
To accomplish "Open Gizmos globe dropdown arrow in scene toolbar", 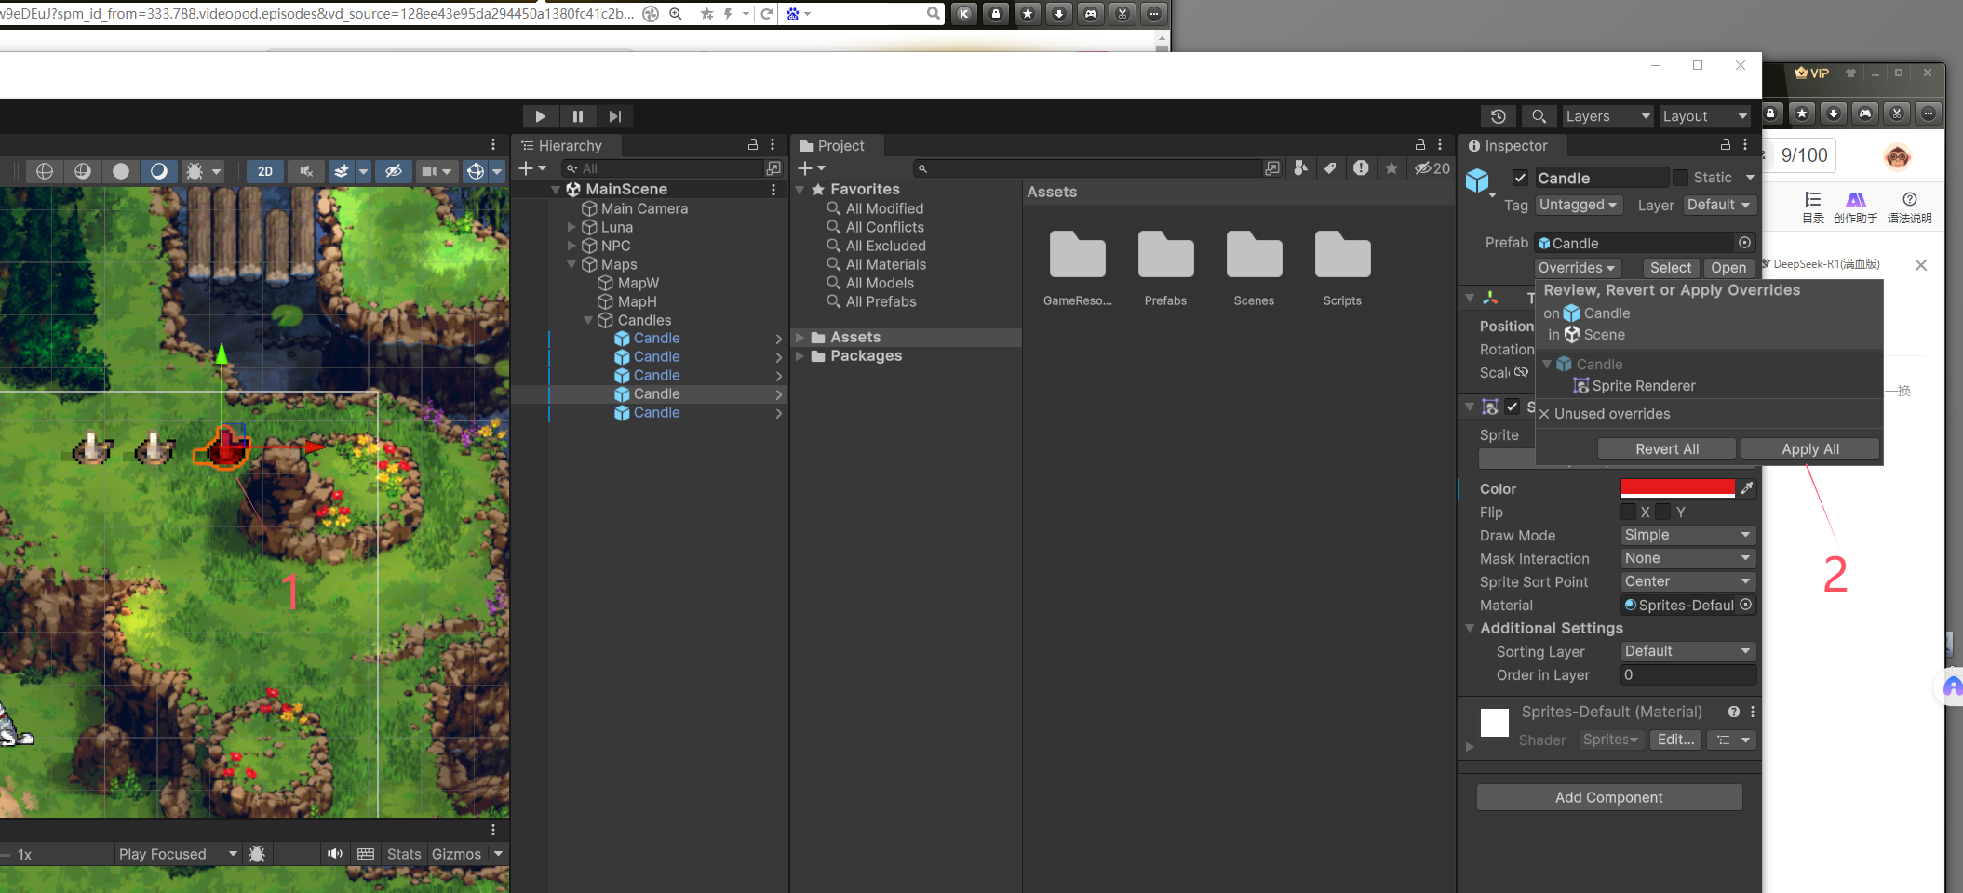I will click(x=497, y=171).
